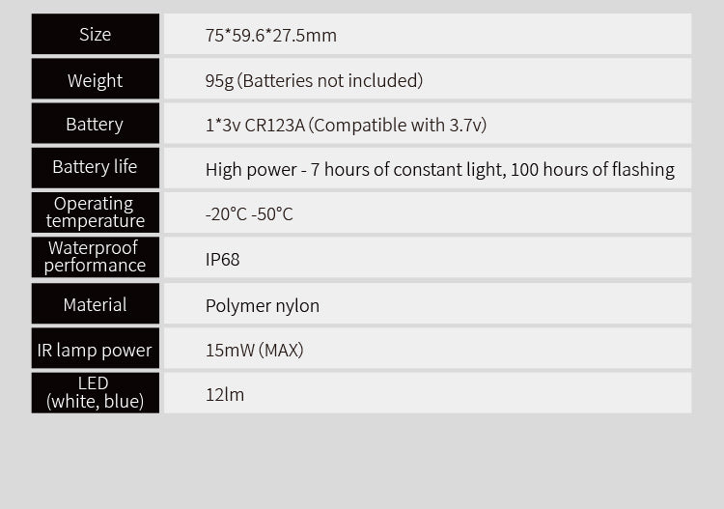
Task: Click the LED (white, blue) label
Action: coord(96,393)
